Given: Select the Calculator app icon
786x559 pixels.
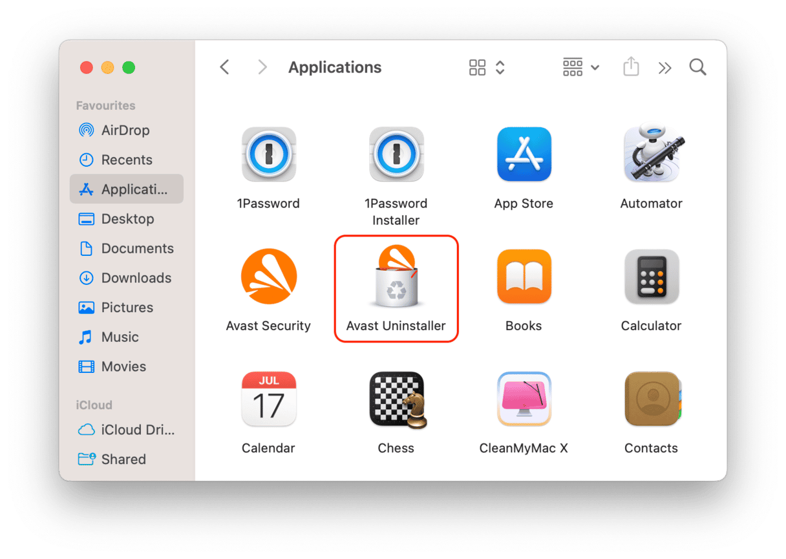Looking at the screenshot, I should point(652,277).
